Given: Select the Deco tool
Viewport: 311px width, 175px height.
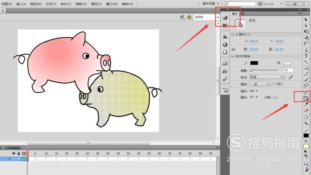Looking at the screenshot, I should pyautogui.click(x=306, y=86).
